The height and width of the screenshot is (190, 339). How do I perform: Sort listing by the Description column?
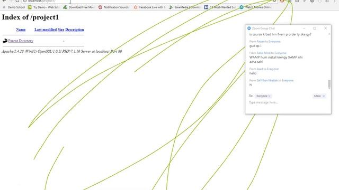[75, 30]
